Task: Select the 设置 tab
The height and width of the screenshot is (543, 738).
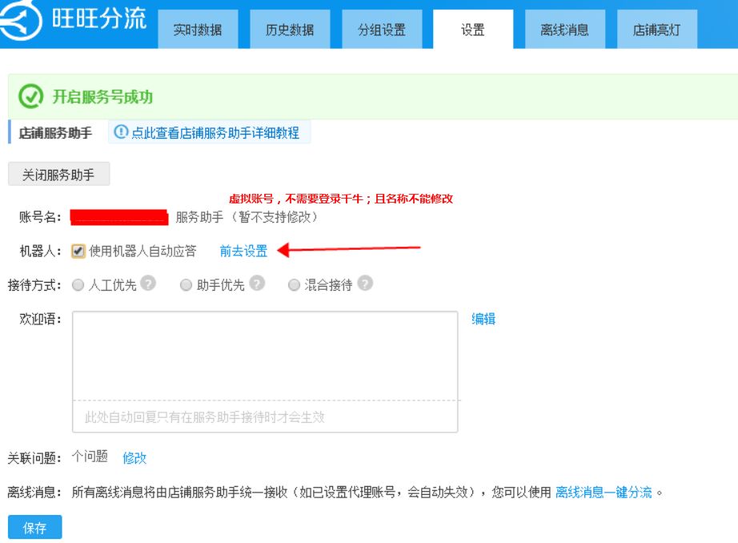Action: click(473, 30)
